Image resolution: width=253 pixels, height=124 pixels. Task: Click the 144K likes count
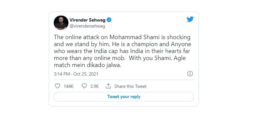(x=68, y=86)
